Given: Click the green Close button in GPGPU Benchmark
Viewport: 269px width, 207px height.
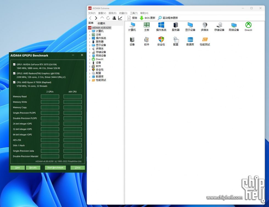Looking at the screenshot, I should click(77, 168).
